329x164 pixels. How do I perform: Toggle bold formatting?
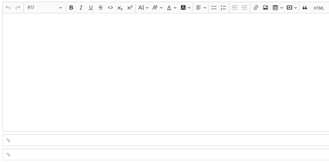[71, 8]
